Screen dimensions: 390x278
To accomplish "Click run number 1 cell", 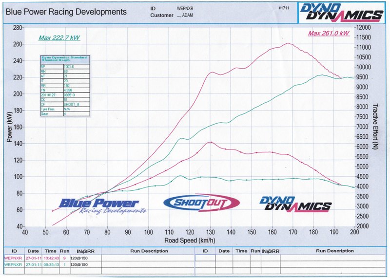I will point(65,264).
